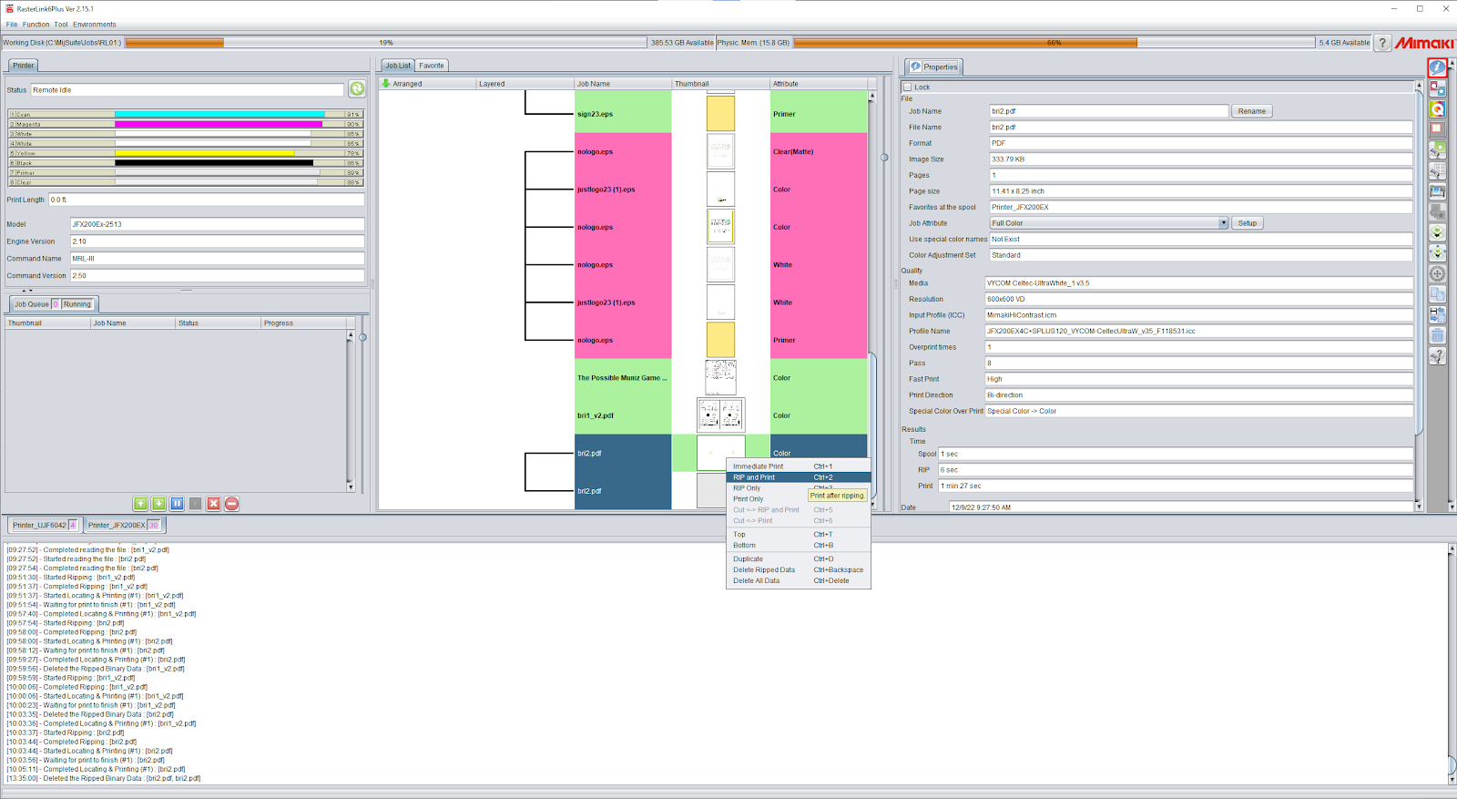Click the duplicate pages sidebar icon
This screenshot has width=1457, height=799.
pos(1437,294)
